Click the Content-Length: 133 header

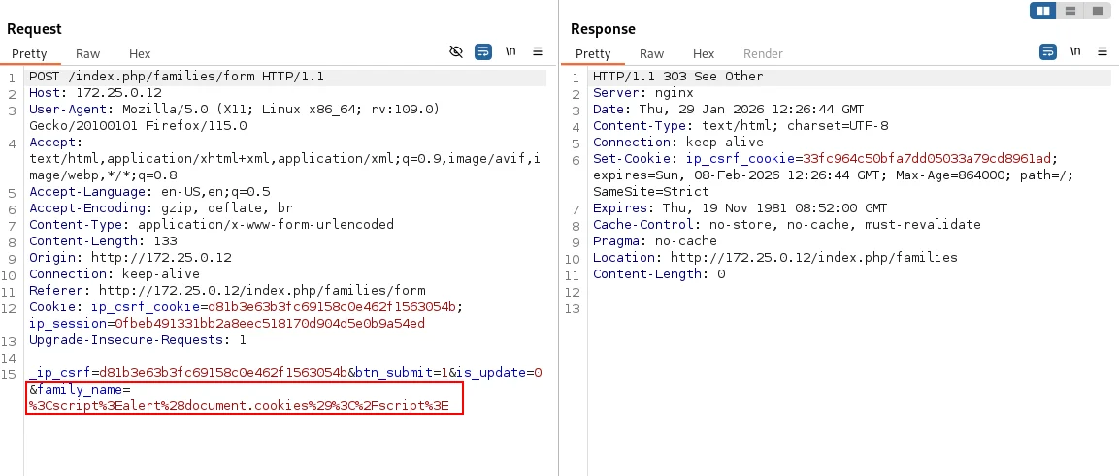[103, 240]
